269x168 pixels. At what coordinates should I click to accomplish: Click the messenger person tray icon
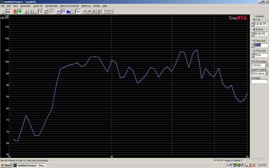tap(250, 165)
